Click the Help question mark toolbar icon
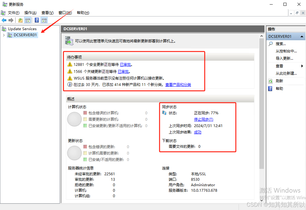The height and width of the screenshot is (210, 306). click(37, 20)
